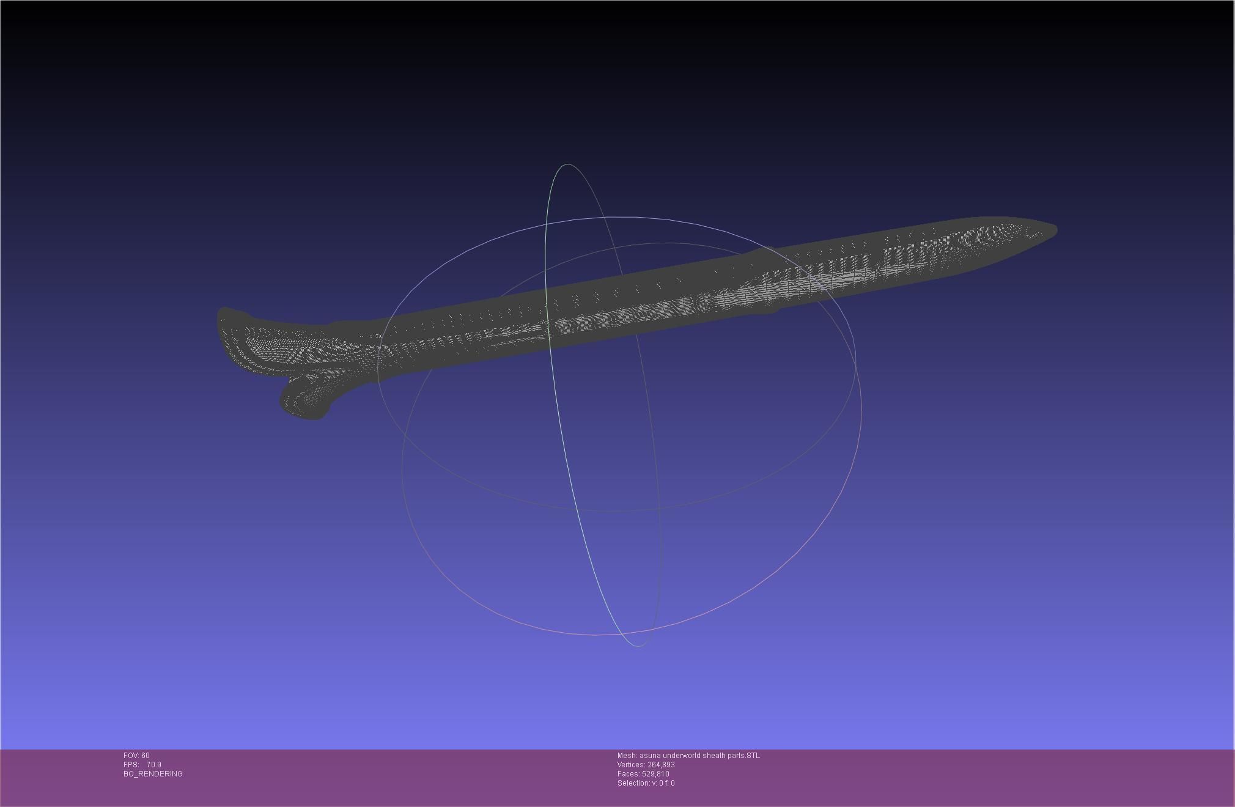Click the top of the green vertical trackball arc
Image resolution: width=1235 pixels, height=807 pixels.
(567, 164)
